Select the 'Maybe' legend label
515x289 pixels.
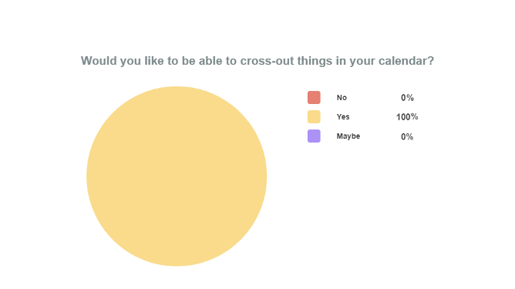pos(348,136)
